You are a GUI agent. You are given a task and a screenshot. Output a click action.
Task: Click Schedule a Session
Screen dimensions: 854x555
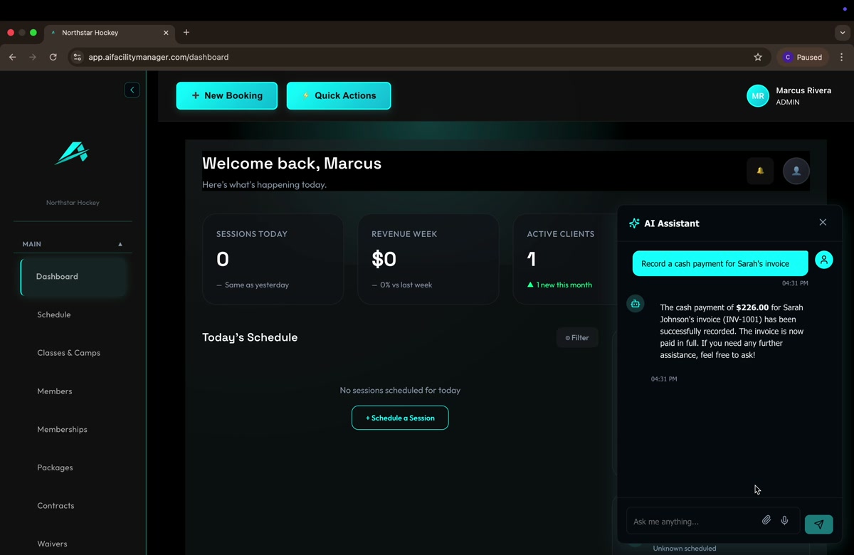[399, 418]
